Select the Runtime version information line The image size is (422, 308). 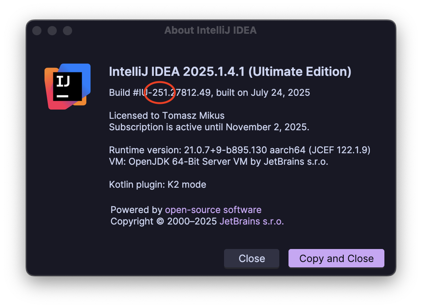click(x=240, y=150)
